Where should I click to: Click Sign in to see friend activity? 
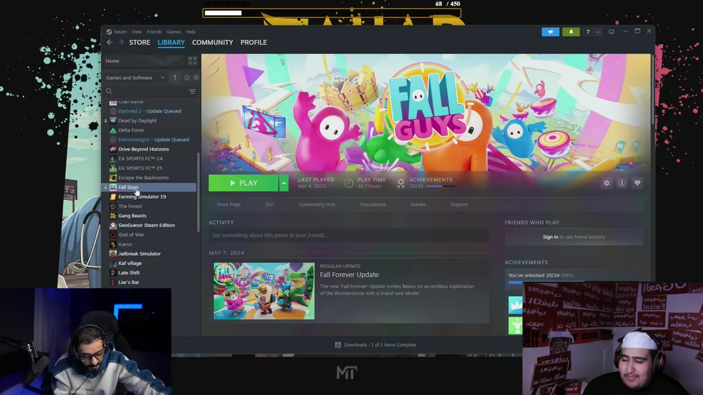pyautogui.click(x=574, y=237)
